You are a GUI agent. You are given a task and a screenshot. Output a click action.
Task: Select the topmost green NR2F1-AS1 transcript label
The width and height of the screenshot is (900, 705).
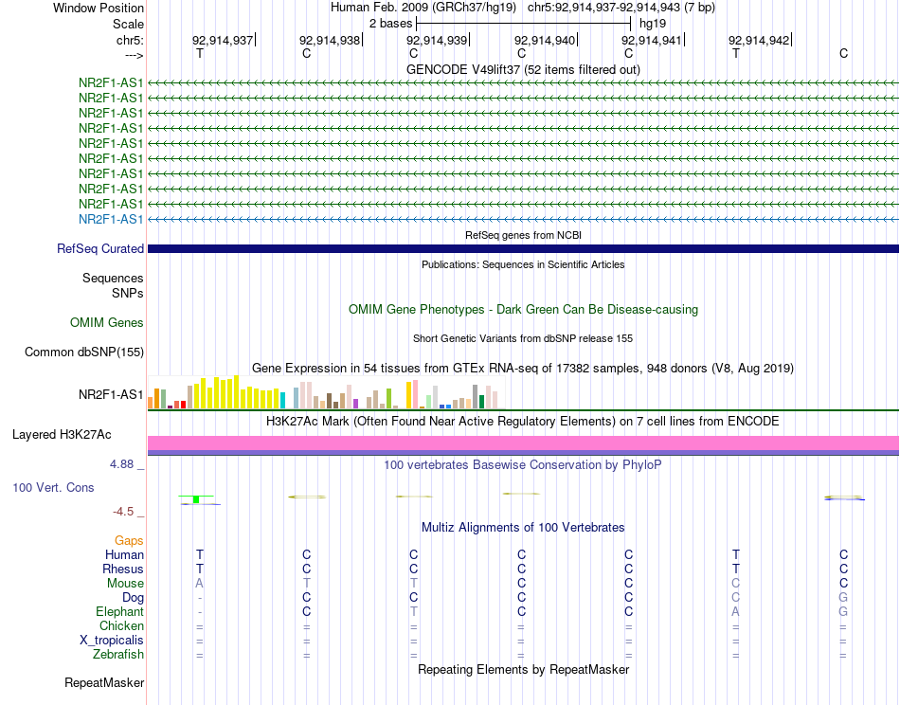click(x=111, y=82)
